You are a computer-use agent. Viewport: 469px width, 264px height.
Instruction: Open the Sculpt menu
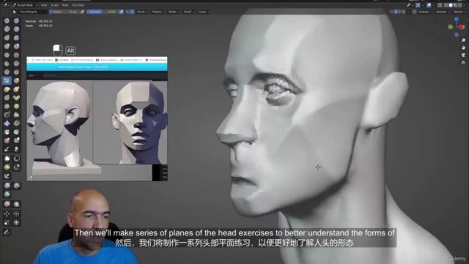pyautogui.click(x=54, y=5)
